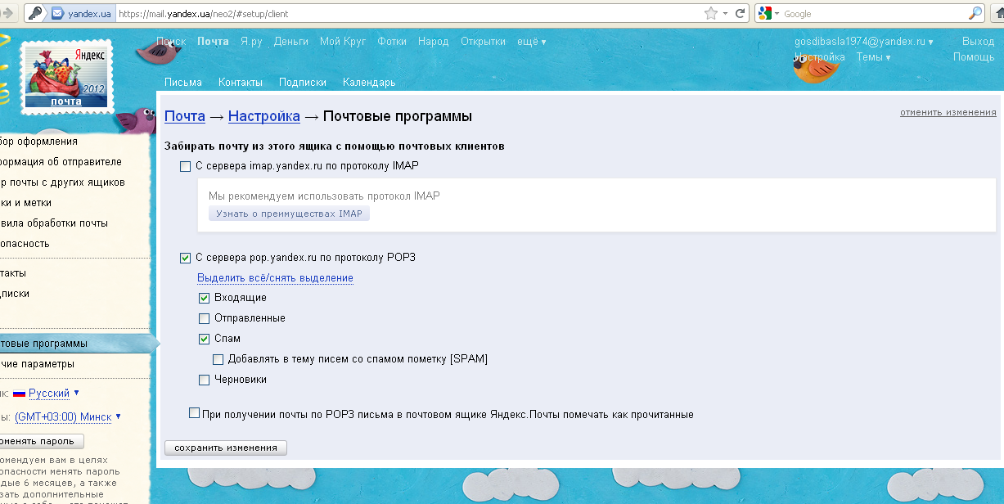Screen dimensions: 1004x504
Task: Click the change password button in sidebar
Action: pyautogui.click(x=41, y=441)
